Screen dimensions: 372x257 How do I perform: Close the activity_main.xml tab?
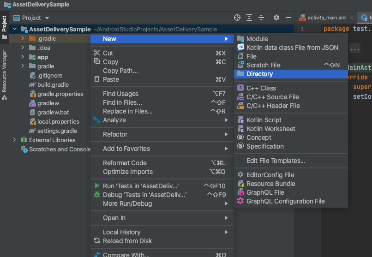point(352,18)
